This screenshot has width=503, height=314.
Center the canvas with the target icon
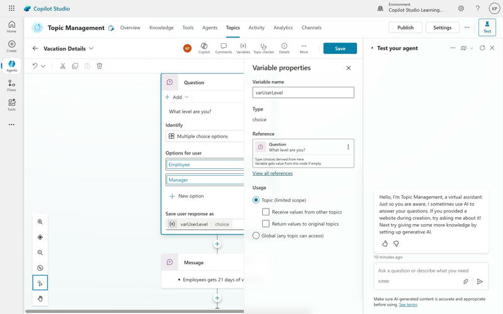click(40, 237)
